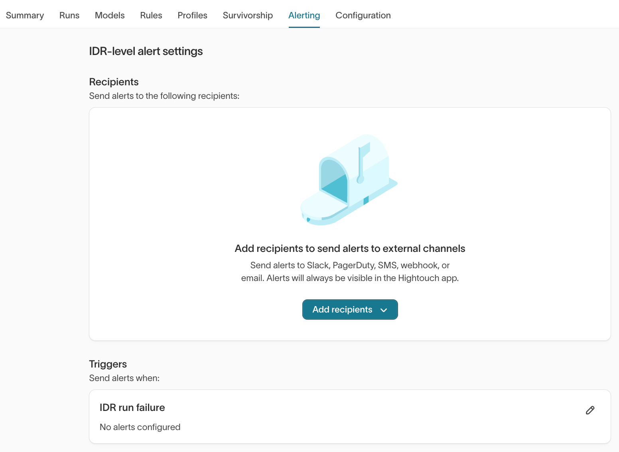
Task: Switch to the Runs tab
Action: click(x=69, y=15)
